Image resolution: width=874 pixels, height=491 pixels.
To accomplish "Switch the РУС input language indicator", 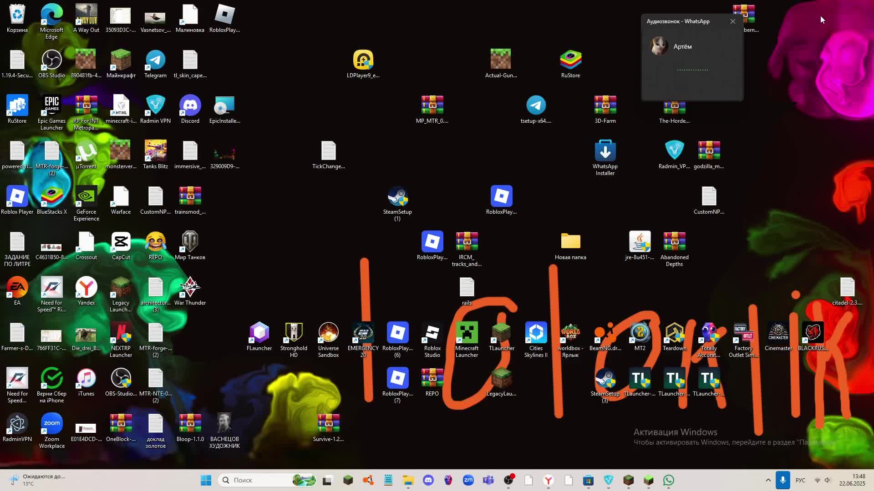I will click(x=800, y=480).
